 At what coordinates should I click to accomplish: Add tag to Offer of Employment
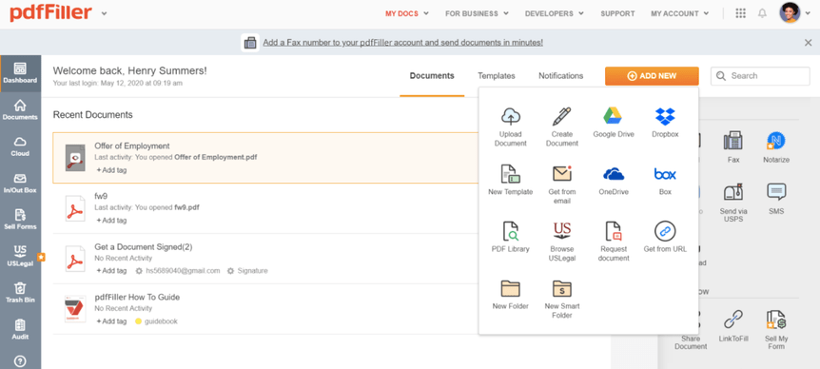pos(111,170)
